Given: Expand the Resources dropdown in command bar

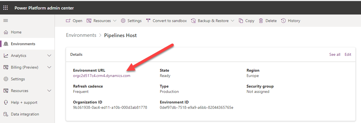Looking at the screenshot, I should [115, 21].
